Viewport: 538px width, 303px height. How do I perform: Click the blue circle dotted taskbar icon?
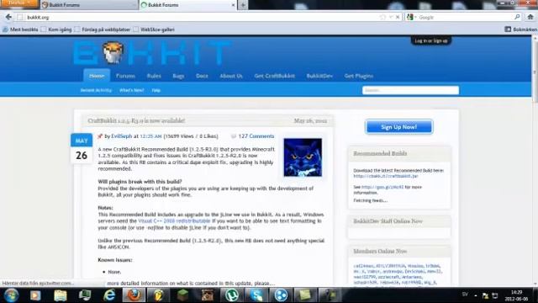281,295
